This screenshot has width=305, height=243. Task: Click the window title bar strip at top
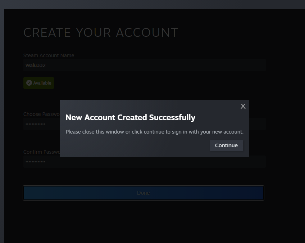pyautogui.click(x=152, y=4)
